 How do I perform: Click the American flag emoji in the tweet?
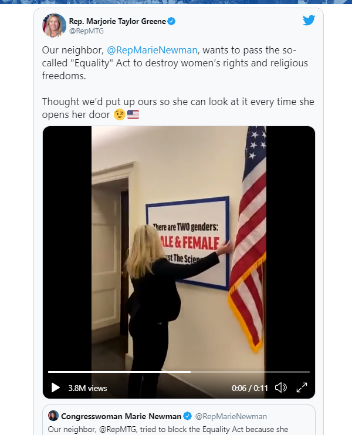pos(133,114)
